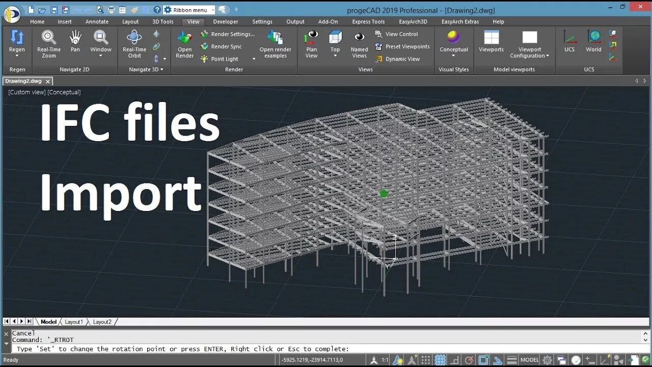
Task: Open the Ribbon menu workspace combo box
Action: point(189,10)
